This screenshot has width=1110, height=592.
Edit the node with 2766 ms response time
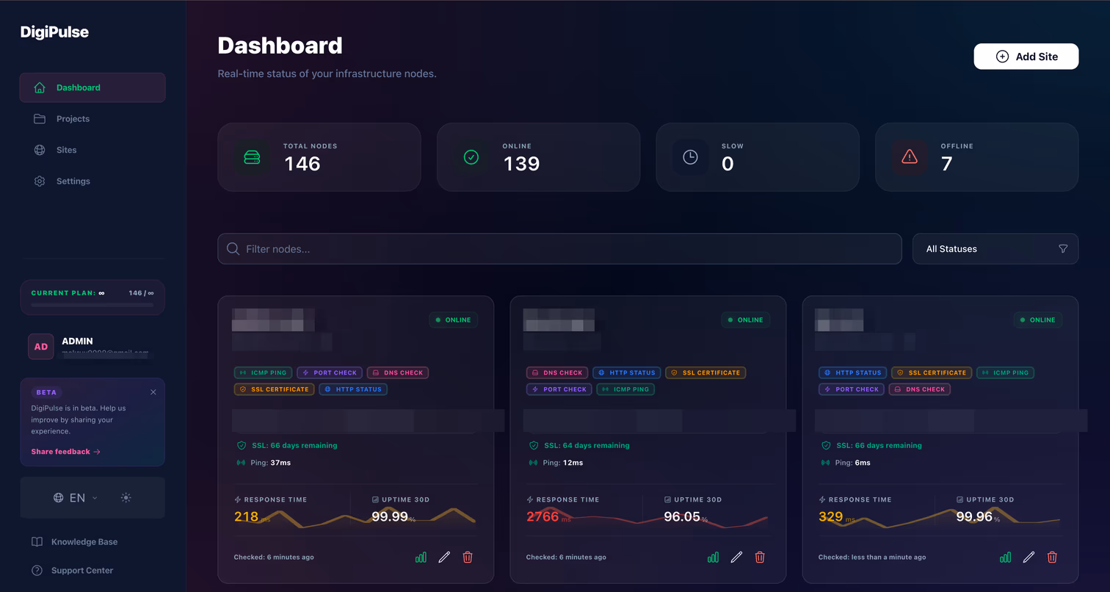736,557
